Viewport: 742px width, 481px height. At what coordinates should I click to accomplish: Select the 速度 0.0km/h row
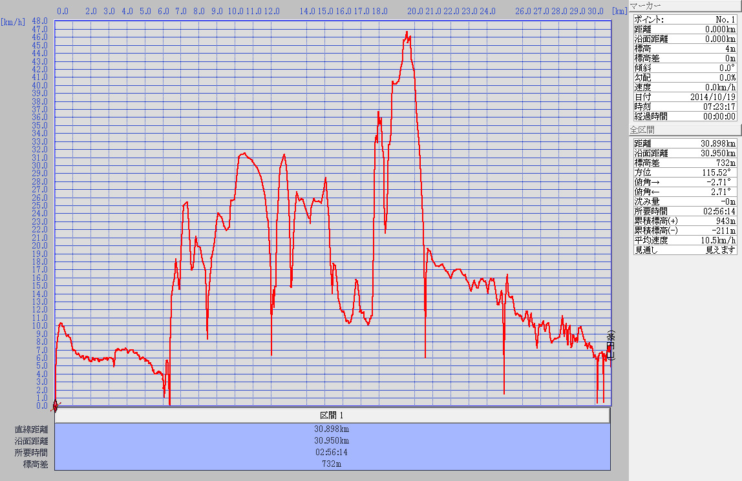(x=684, y=87)
